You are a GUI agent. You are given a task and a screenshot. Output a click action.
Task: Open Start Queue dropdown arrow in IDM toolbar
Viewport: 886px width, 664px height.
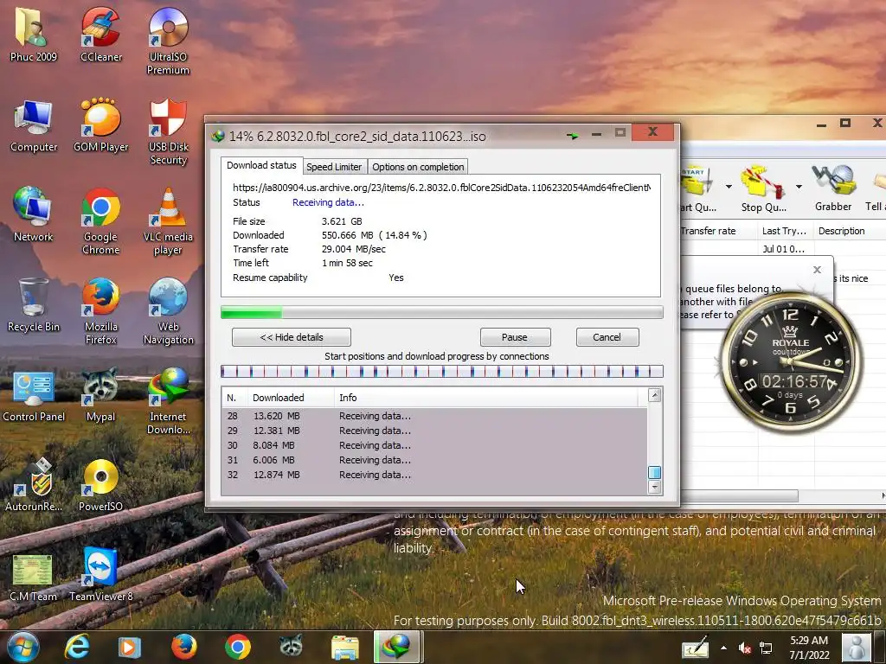729,187
